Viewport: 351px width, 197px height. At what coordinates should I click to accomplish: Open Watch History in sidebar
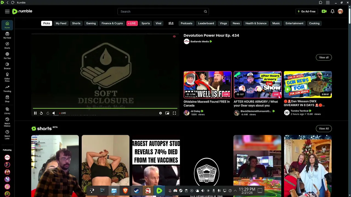(x=7, y=122)
